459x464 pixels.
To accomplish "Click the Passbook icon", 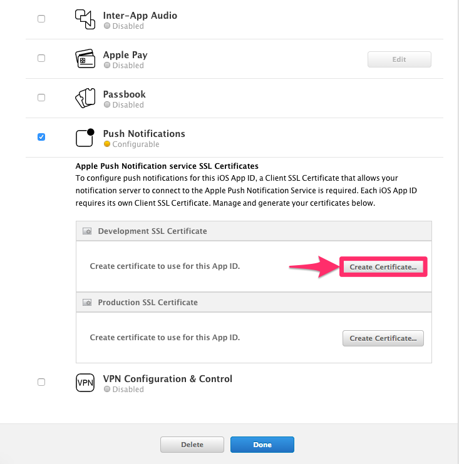I will (85, 98).
